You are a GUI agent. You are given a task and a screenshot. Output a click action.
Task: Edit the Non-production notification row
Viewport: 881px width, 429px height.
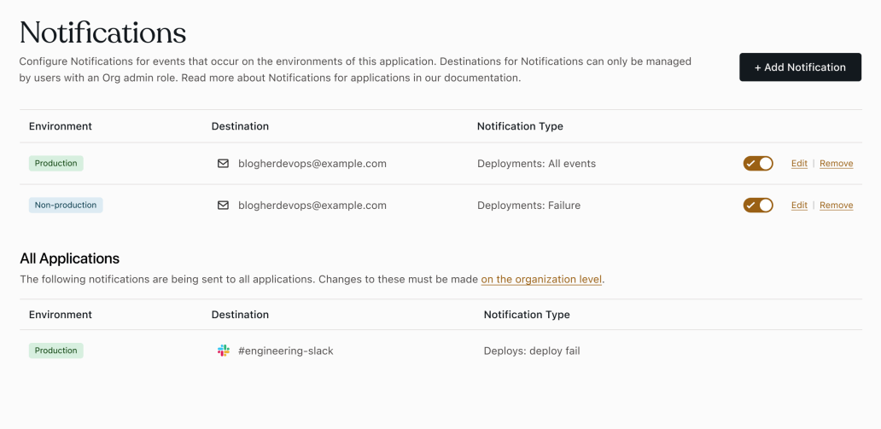[799, 206]
